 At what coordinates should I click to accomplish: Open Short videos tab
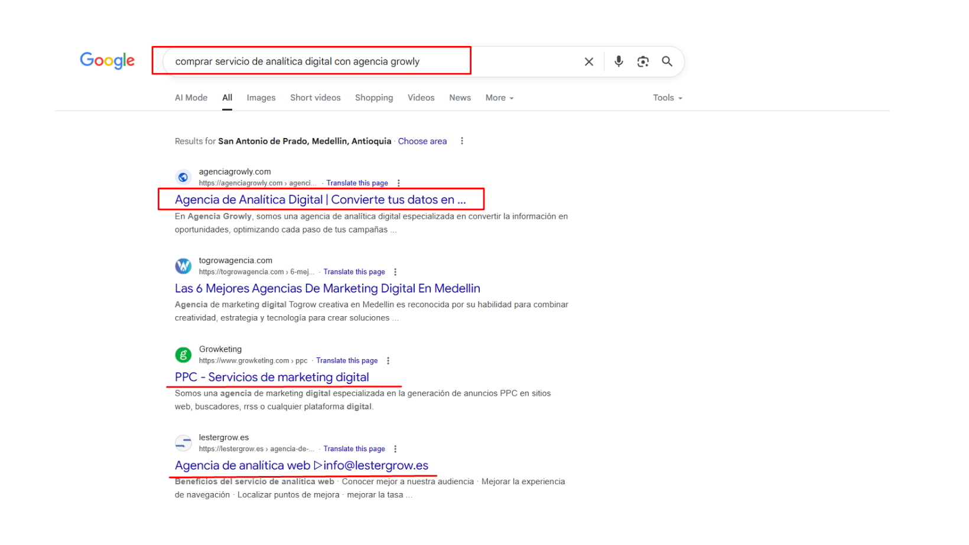[316, 98]
